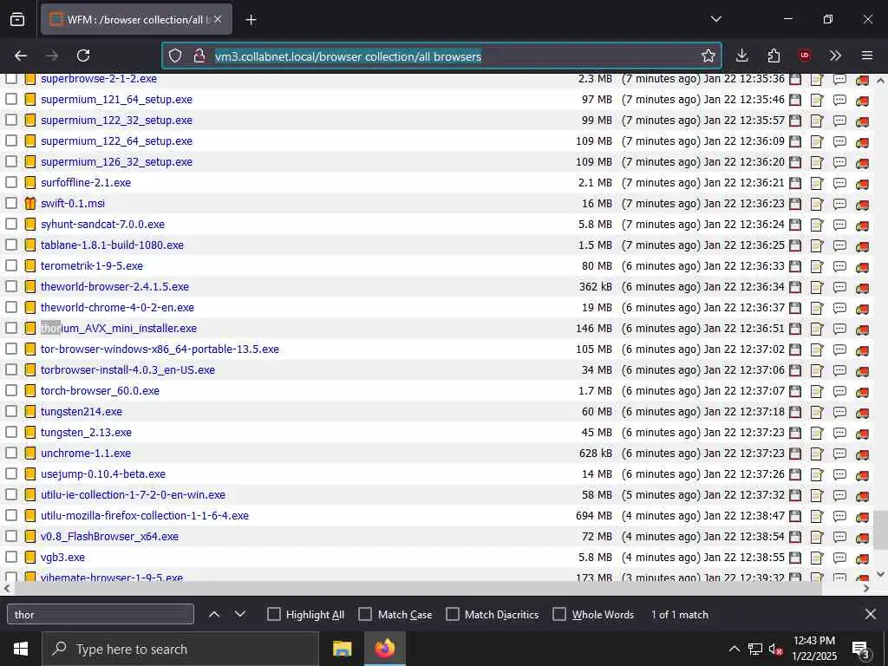This screenshot has width=888, height=666.
Task: Open tor-browser-windows-x86_64-portable-13.5.exe link
Action: click(160, 349)
